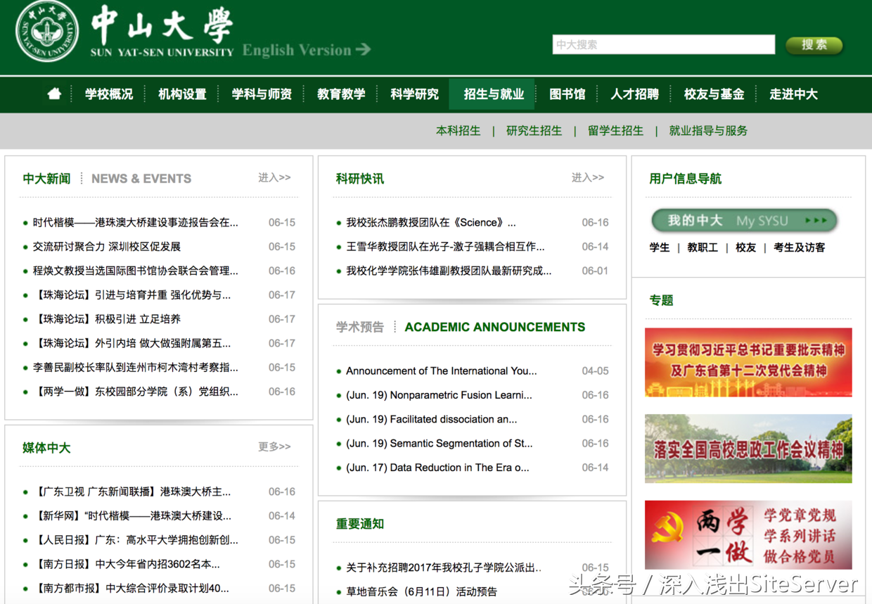Open (Jun. 19) Semantic Segmentation of St... link
The width and height of the screenshot is (872, 604).
pos(440,443)
